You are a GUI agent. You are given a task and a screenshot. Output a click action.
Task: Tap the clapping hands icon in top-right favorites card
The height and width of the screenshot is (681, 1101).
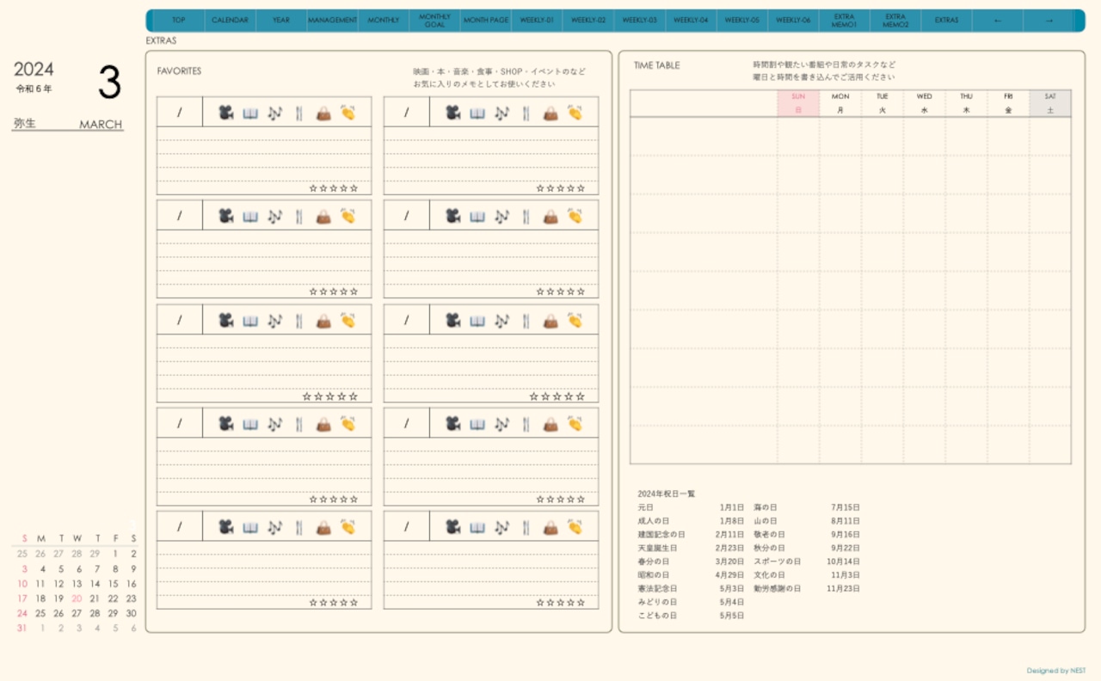click(575, 113)
